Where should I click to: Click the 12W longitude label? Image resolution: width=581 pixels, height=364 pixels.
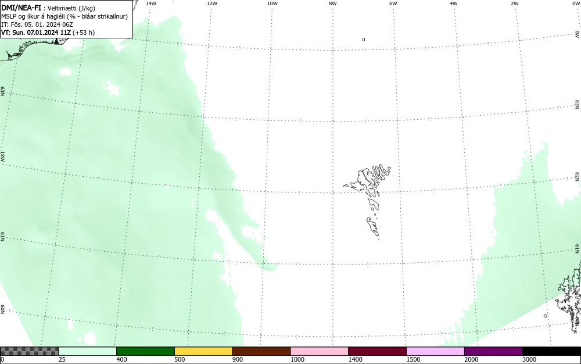click(211, 3)
